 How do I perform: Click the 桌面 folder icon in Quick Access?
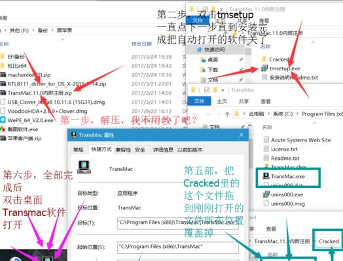[x=203, y=59]
